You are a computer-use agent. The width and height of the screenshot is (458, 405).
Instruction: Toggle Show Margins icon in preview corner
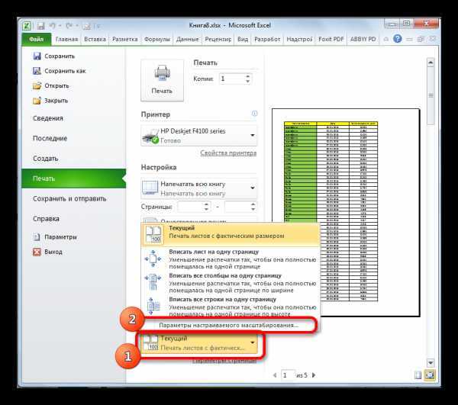click(x=418, y=375)
